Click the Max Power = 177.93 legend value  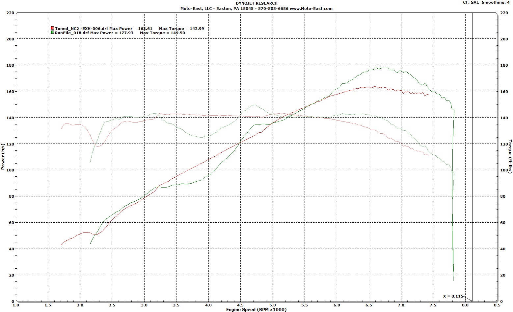(112, 33)
